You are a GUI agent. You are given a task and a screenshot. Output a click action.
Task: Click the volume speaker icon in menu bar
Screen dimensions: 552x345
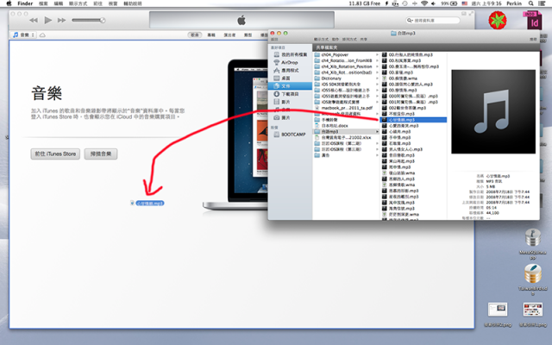pos(433,3)
